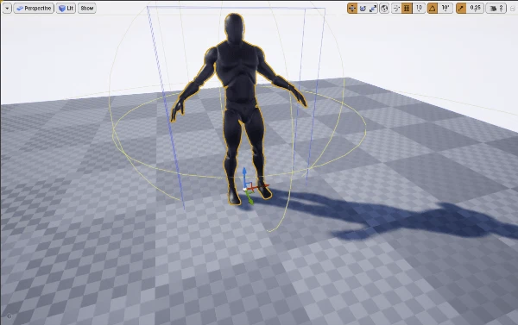Viewport: 518px width, 325px height.
Task: Open grid snap size 10 dropdown
Action: 419,9
